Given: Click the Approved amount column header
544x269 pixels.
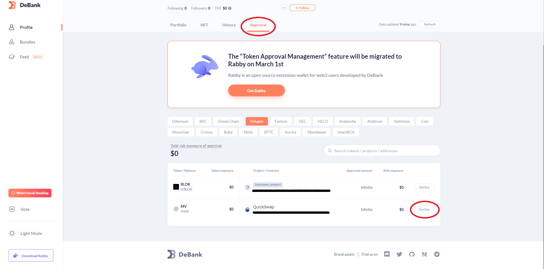Looking at the screenshot, I should pyautogui.click(x=359, y=171).
